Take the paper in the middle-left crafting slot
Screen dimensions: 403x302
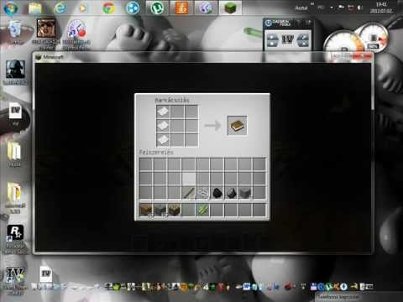[x=163, y=126]
